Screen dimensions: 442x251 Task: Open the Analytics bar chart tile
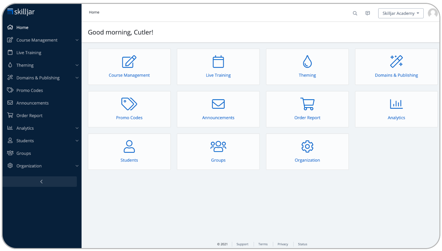(x=396, y=109)
